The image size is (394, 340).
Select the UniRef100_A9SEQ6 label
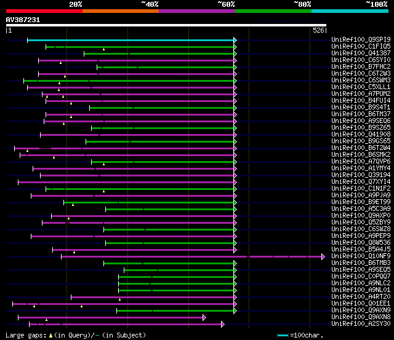tap(361, 121)
